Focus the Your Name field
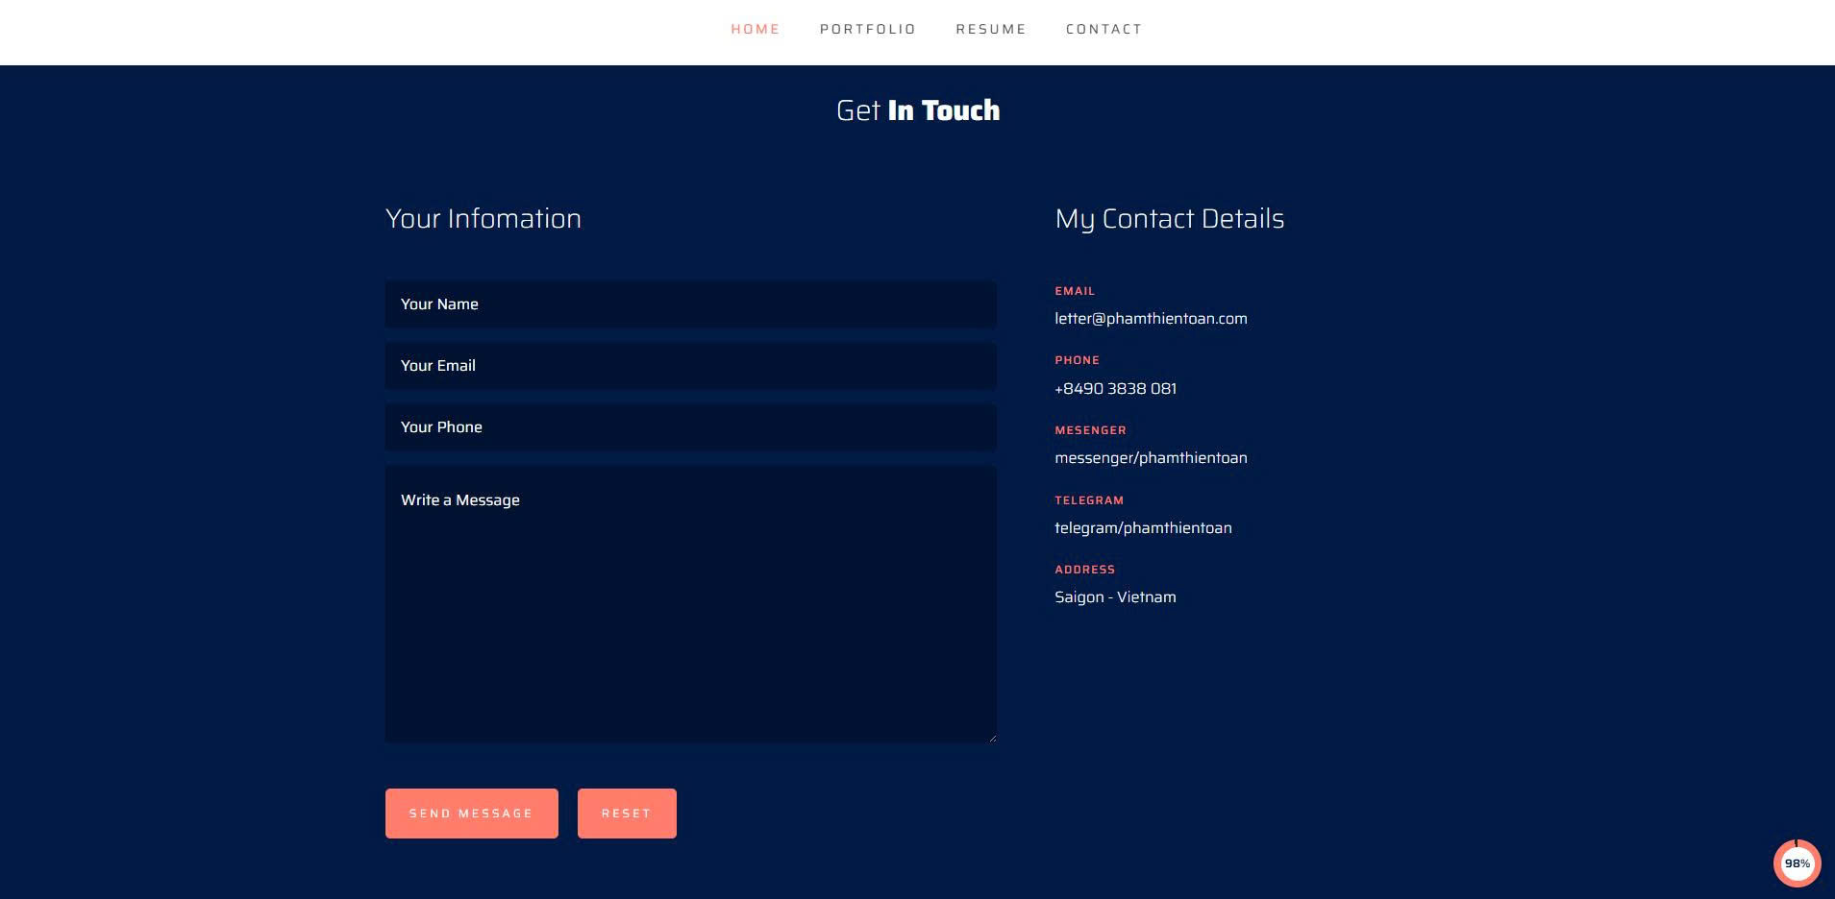The image size is (1835, 899). click(690, 304)
